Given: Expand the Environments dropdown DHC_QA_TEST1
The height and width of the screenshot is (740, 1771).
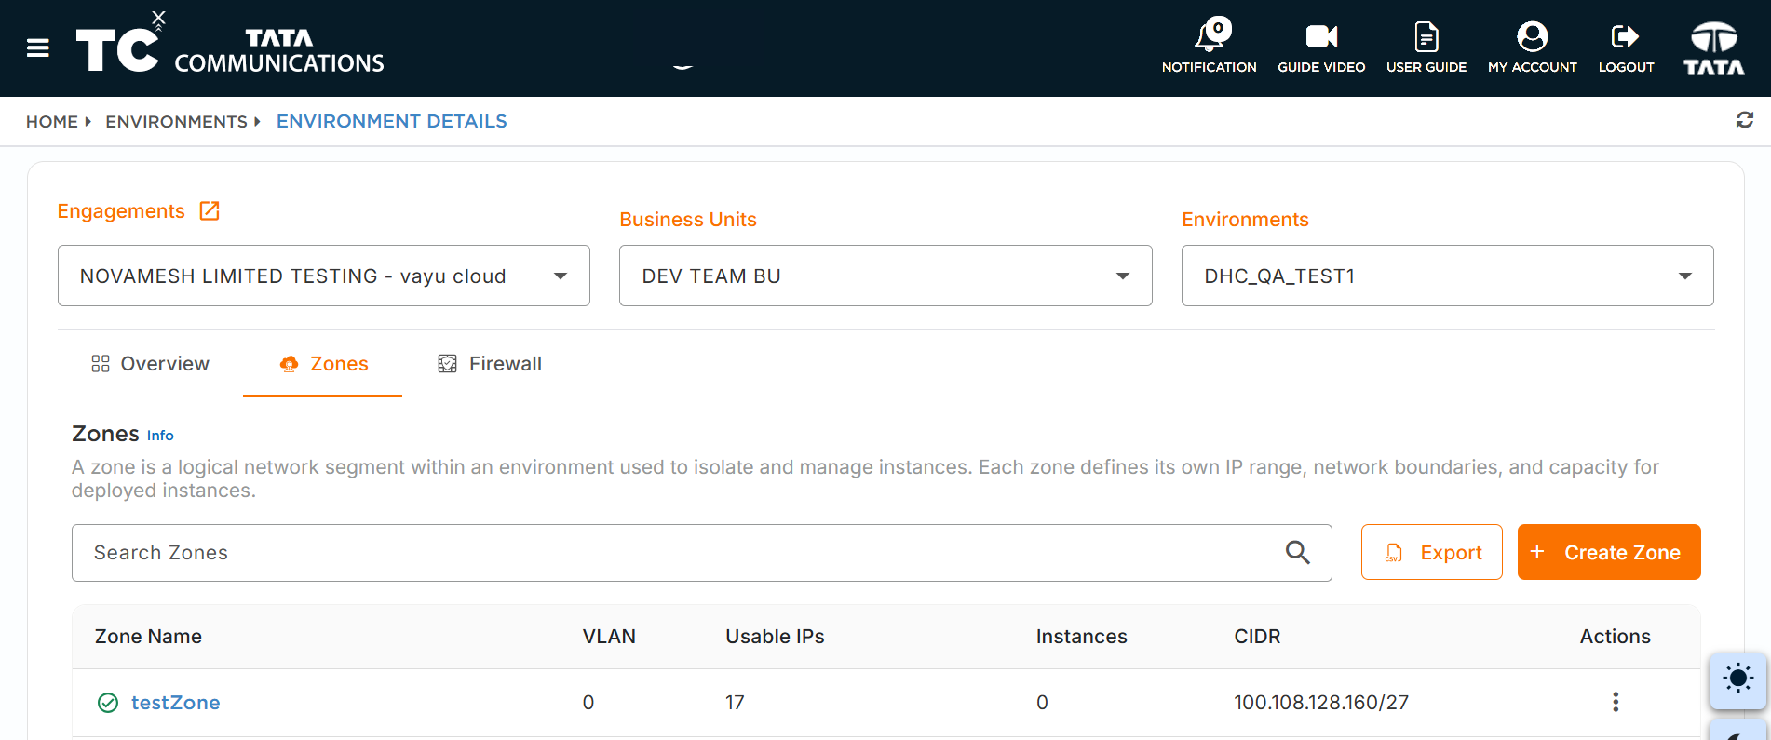Looking at the screenshot, I should pyautogui.click(x=1448, y=276).
